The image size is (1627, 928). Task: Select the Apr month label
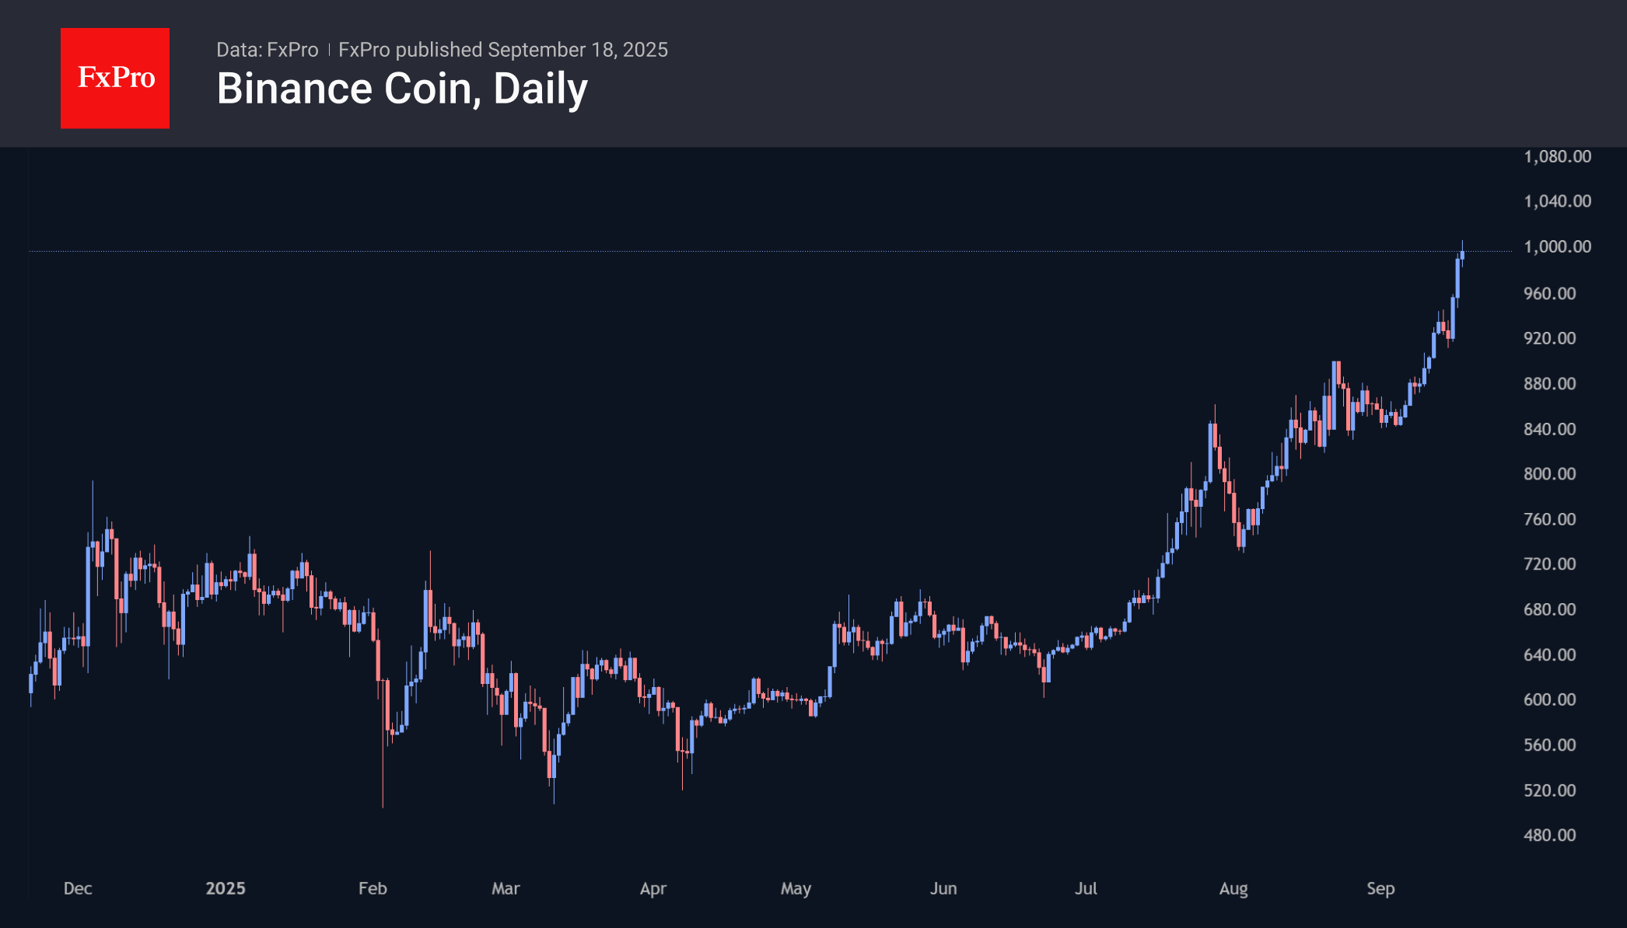click(x=653, y=888)
